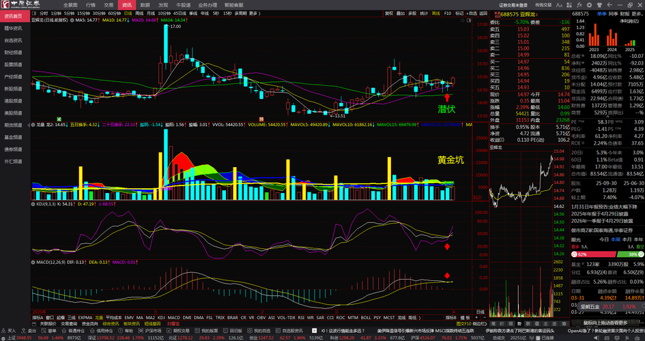
Task: Click the diamond icon at chart top-right
Action: (462, 20)
